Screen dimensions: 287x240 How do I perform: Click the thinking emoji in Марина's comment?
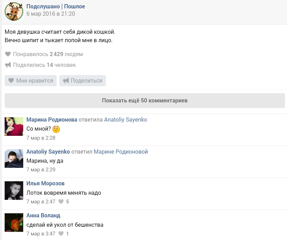56,129
